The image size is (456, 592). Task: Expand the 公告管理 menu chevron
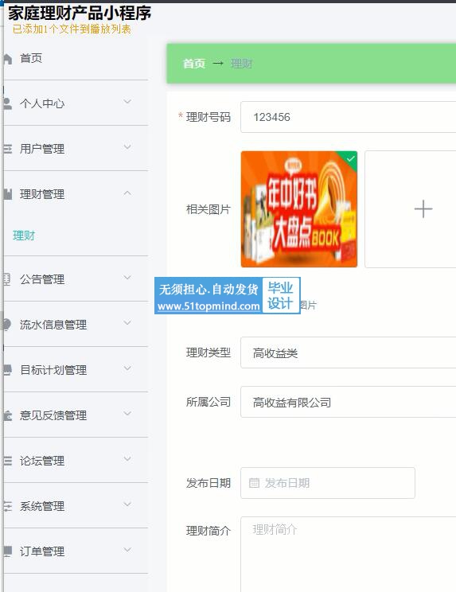[x=127, y=278]
